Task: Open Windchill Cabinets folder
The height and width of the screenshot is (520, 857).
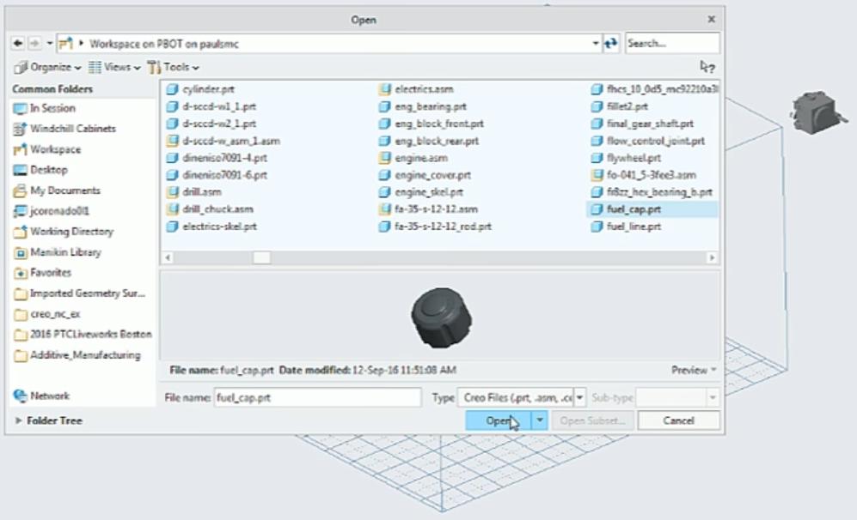Action: 64,129
